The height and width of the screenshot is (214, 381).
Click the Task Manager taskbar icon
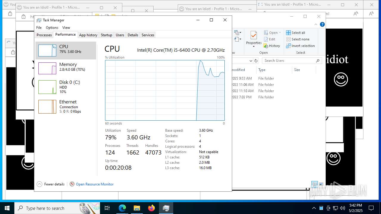pos(166,208)
